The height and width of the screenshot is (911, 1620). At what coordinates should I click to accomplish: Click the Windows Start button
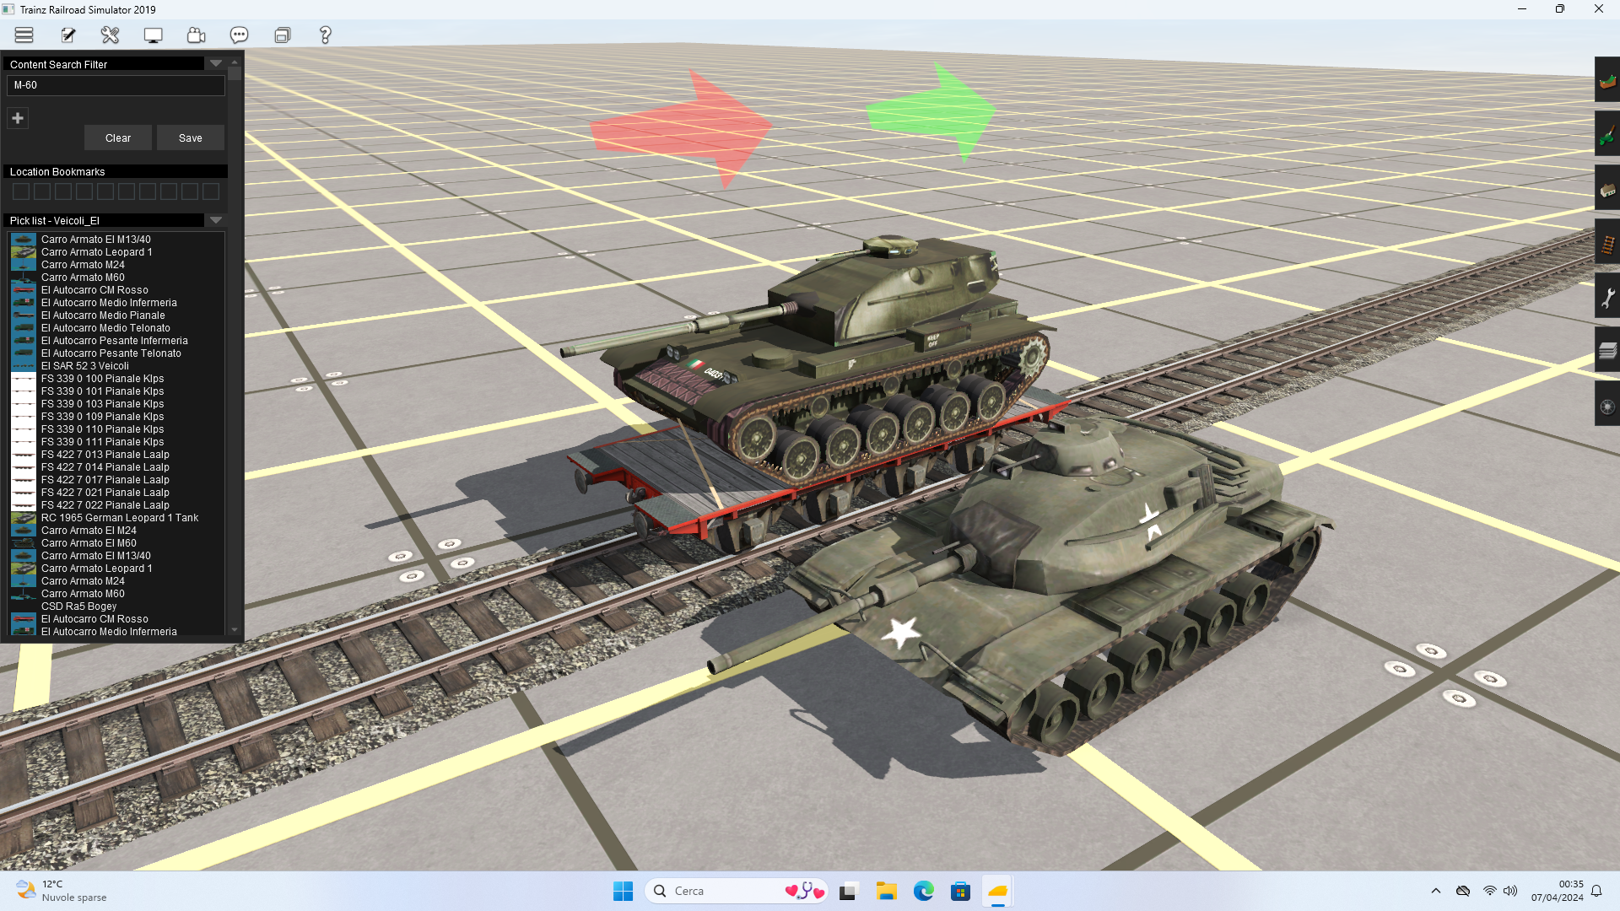click(623, 891)
